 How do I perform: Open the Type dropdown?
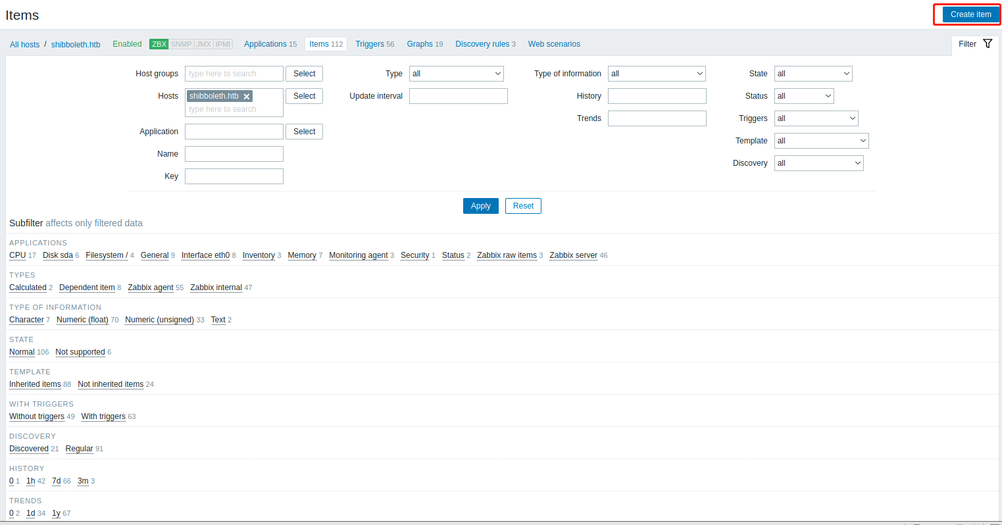[x=457, y=74]
